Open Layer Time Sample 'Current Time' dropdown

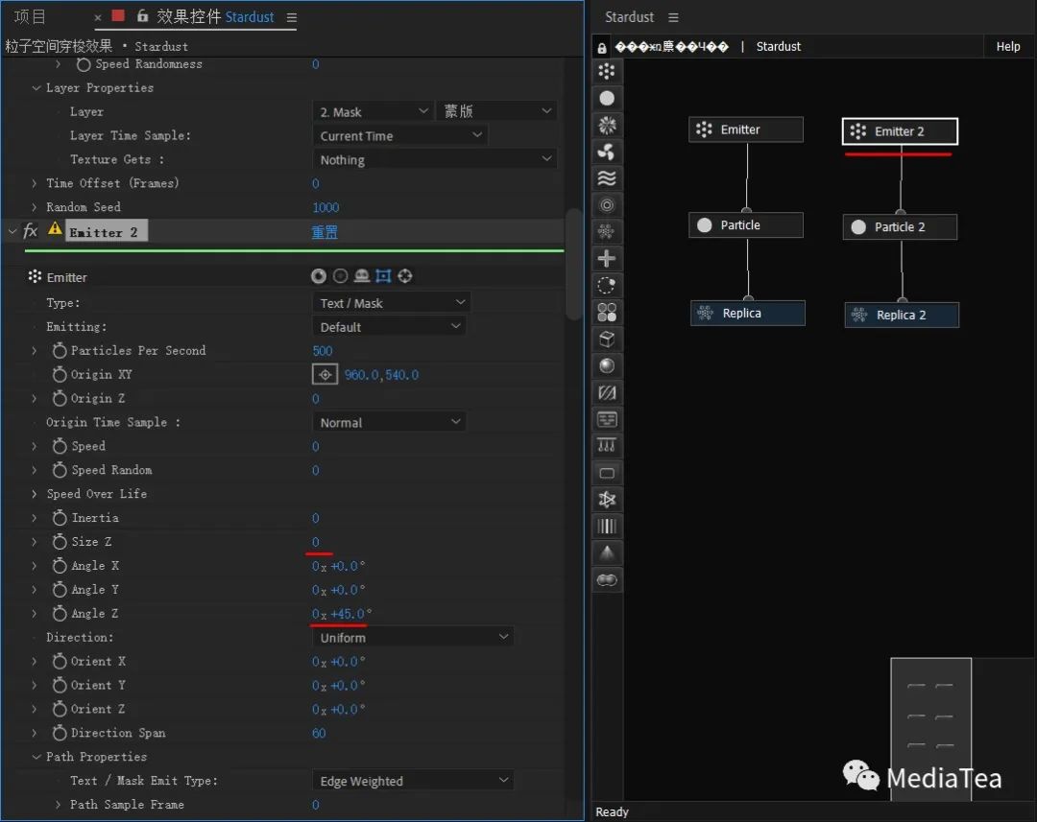(x=399, y=135)
